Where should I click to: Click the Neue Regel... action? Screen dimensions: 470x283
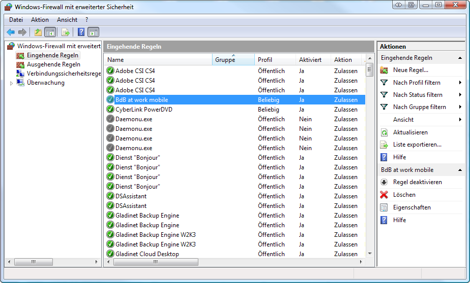click(410, 70)
